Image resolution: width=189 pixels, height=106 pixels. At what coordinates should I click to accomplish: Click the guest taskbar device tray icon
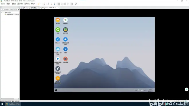click(x=139, y=90)
